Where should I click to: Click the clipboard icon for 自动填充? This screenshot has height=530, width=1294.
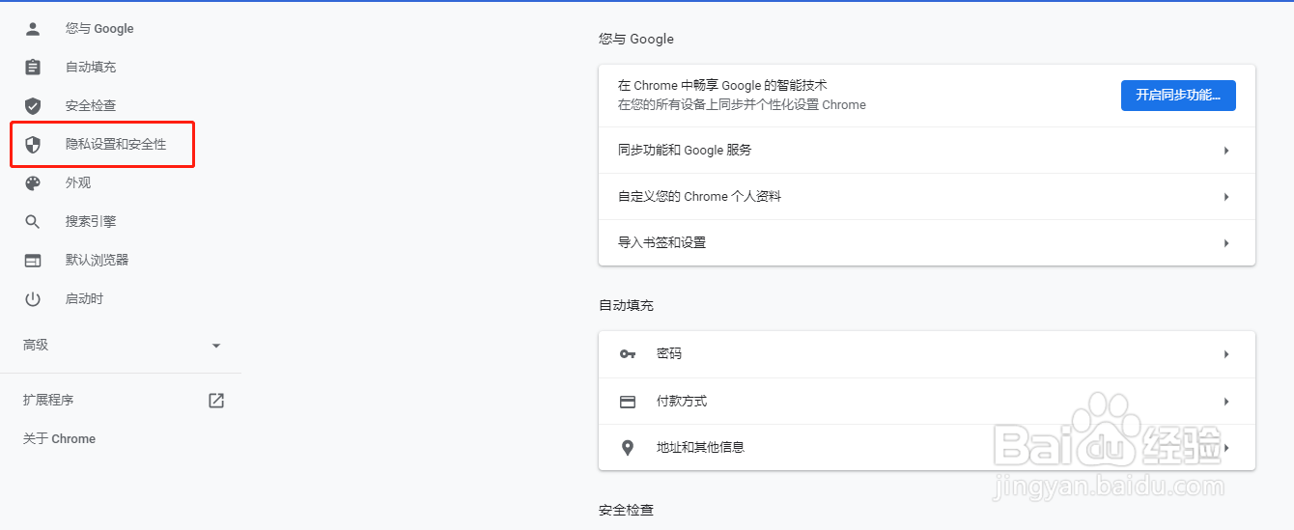click(33, 68)
